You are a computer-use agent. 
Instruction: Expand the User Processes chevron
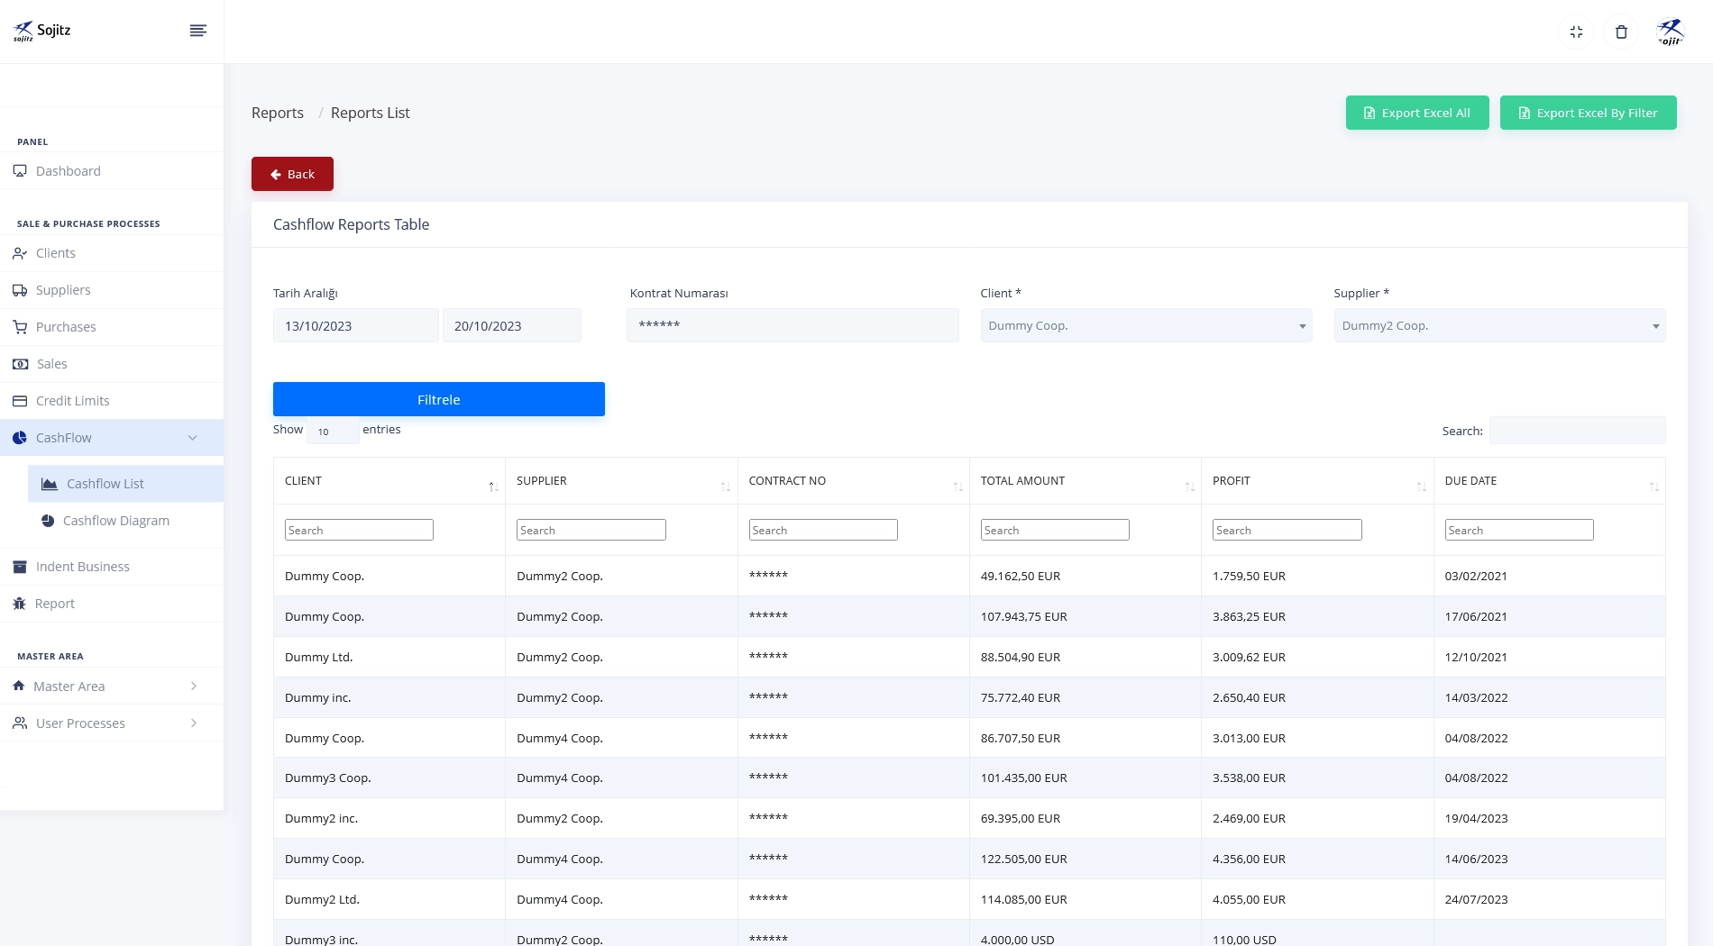click(x=194, y=723)
